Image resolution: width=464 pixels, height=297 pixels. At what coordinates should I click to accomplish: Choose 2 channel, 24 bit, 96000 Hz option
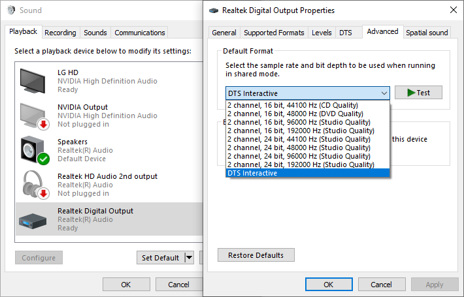click(x=307, y=156)
